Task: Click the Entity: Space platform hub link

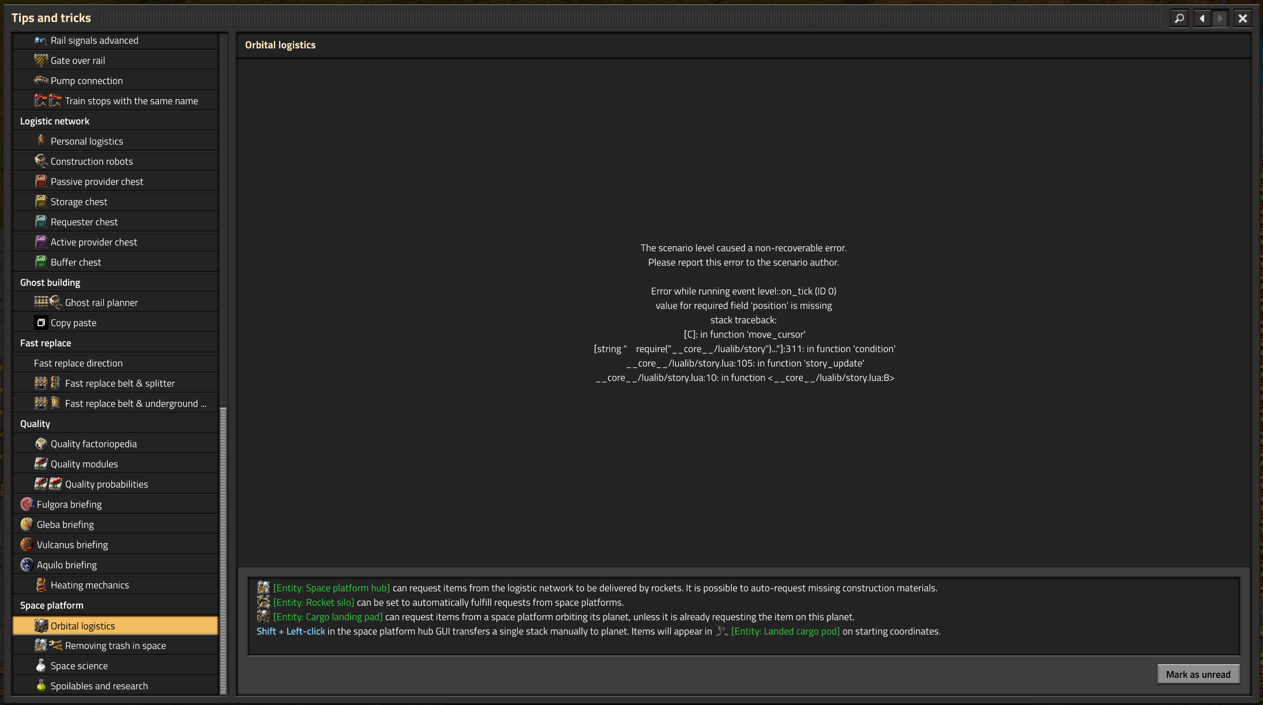Action: tap(332, 588)
